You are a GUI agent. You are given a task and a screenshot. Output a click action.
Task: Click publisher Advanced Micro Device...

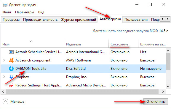pyautogui.click(x=86, y=85)
